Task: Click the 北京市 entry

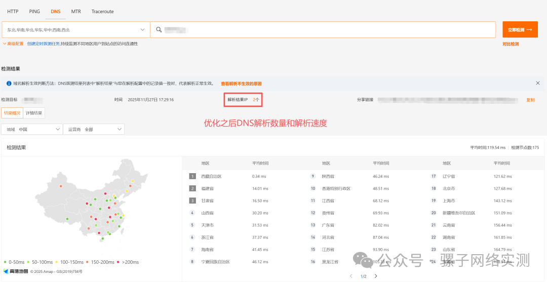Action: [x=449, y=188]
